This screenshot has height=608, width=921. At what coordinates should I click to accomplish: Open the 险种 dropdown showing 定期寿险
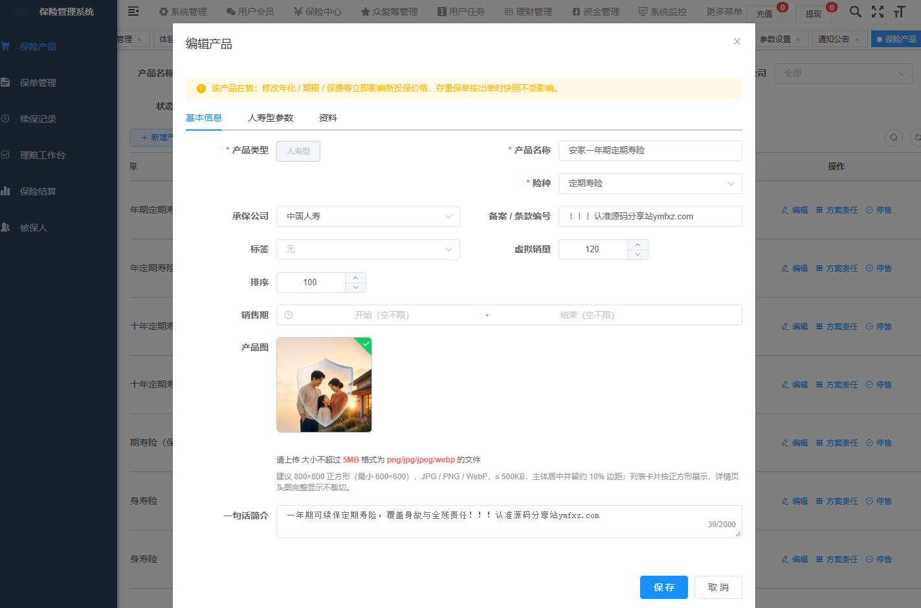[650, 184]
